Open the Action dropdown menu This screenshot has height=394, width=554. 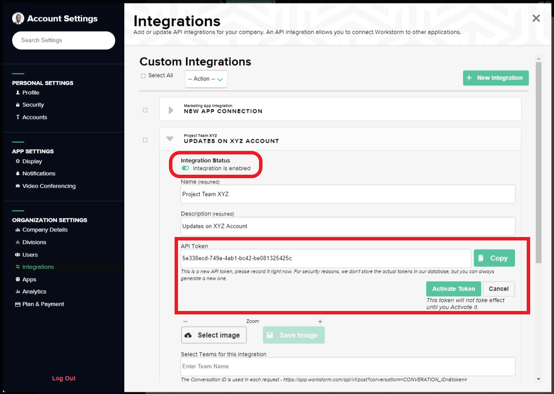206,79
